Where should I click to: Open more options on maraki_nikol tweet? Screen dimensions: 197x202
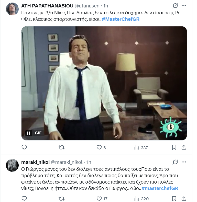click(184, 162)
